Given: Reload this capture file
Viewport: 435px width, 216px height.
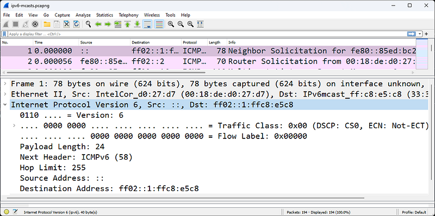Looking at the screenshot, I should point(76,24).
